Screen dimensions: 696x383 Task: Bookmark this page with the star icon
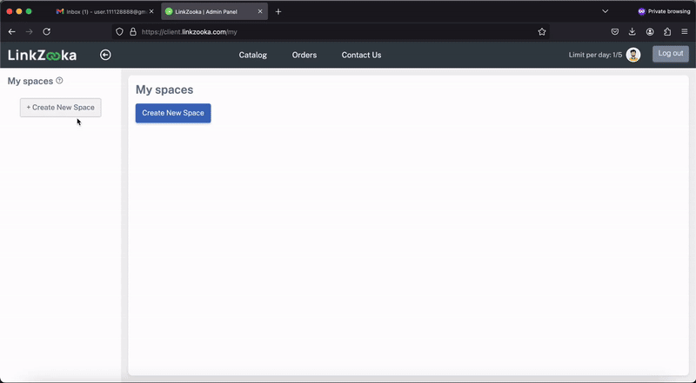coord(541,32)
